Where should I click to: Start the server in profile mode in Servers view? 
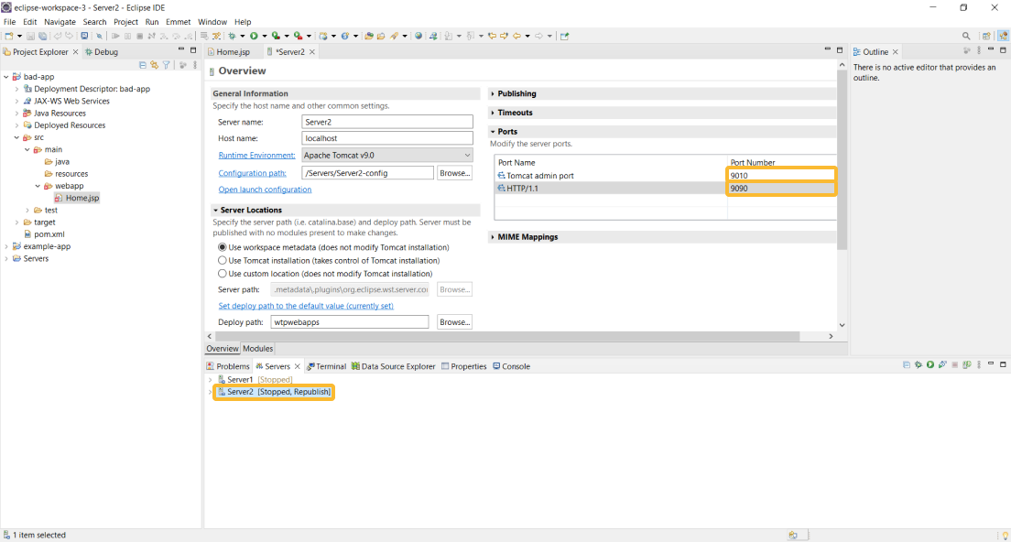(x=942, y=364)
